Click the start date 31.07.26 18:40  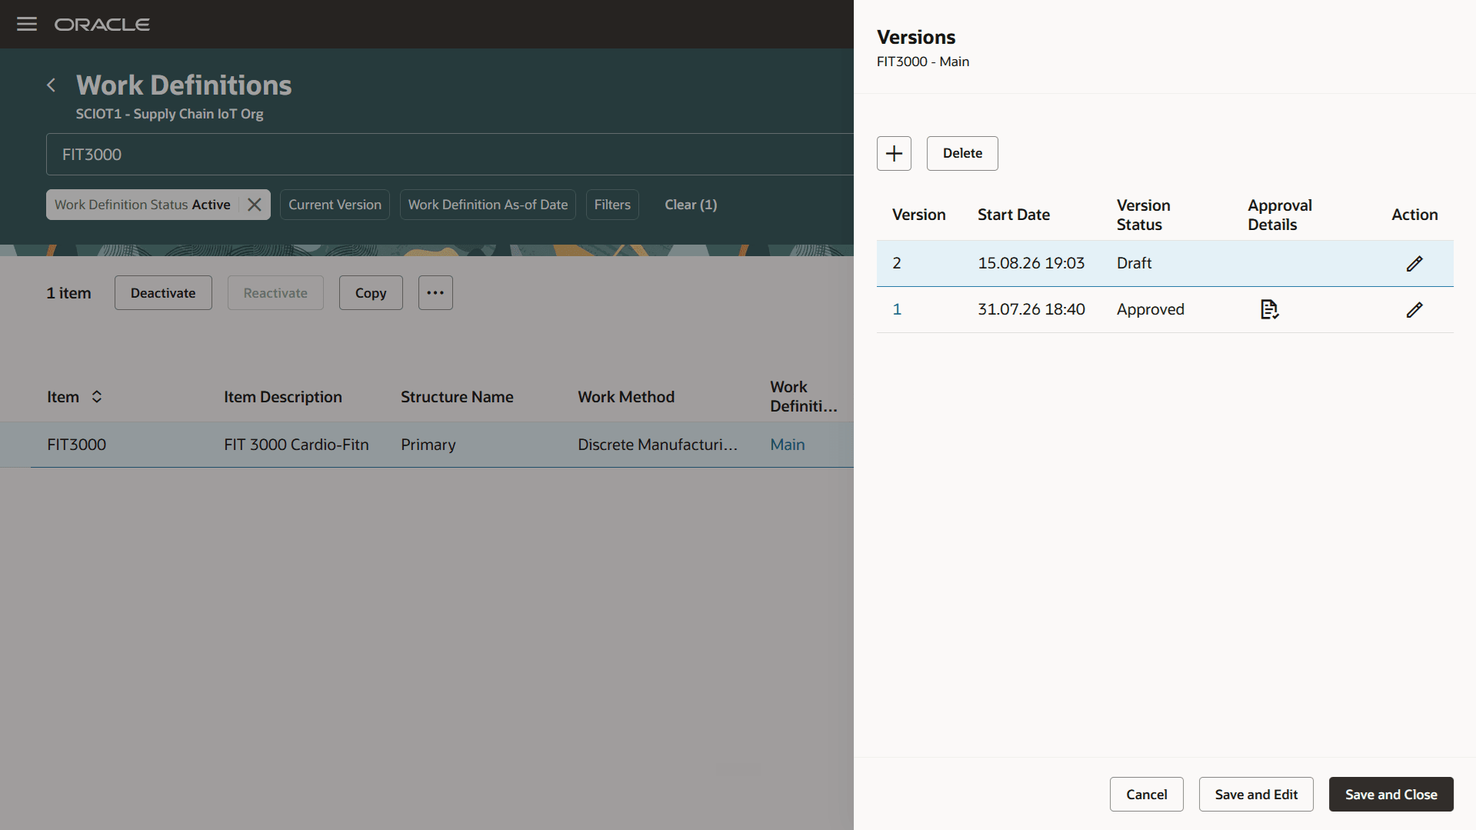click(x=1031, y=309)
